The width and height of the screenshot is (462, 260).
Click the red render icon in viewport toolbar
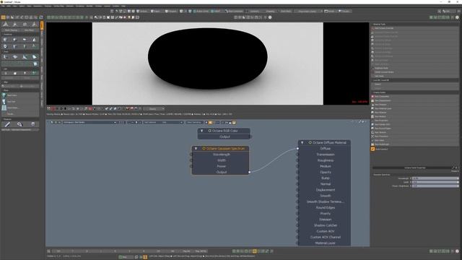click(90, 109)
